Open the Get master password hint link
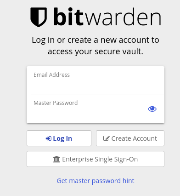 click(96, 181)
